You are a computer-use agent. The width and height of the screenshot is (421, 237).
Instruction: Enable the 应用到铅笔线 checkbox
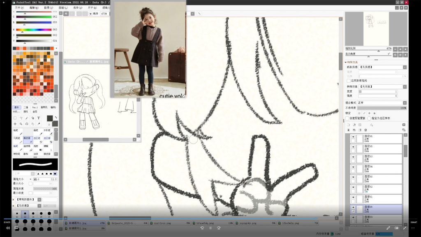349,81
